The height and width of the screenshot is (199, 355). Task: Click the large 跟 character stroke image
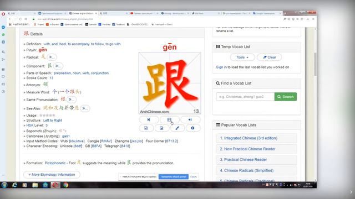click(x=170, y=83)
